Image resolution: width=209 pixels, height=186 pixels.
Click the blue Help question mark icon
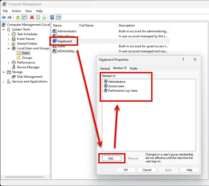click(52, 17)
